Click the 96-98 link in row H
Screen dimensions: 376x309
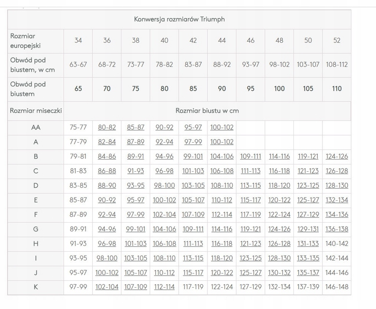tap(107, 244)
